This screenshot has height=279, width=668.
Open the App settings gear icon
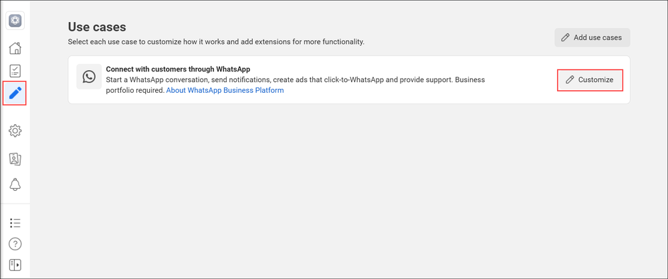pyautogui.click(x=15, y=131)
